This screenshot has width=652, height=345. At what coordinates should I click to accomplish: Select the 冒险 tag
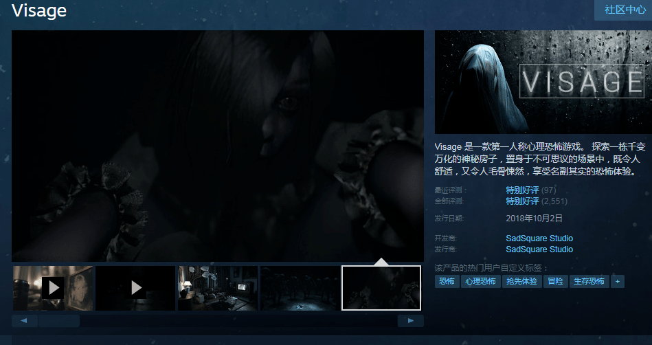click(556, 281)
